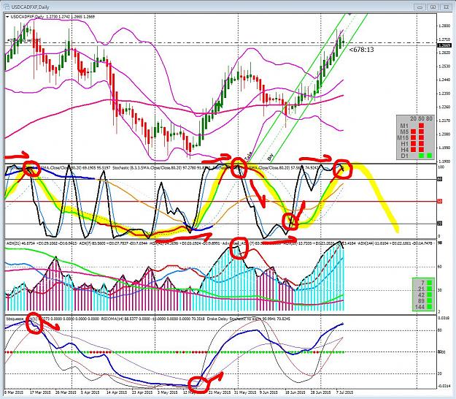The image size is (456, 399).
Task: Select the '<678:13' countdown label near last candle
Action: 361,50
